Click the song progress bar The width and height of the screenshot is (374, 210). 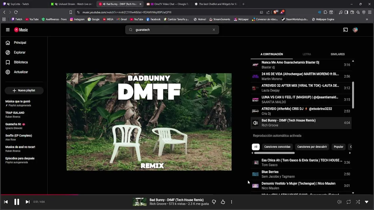tap(187, 195)
